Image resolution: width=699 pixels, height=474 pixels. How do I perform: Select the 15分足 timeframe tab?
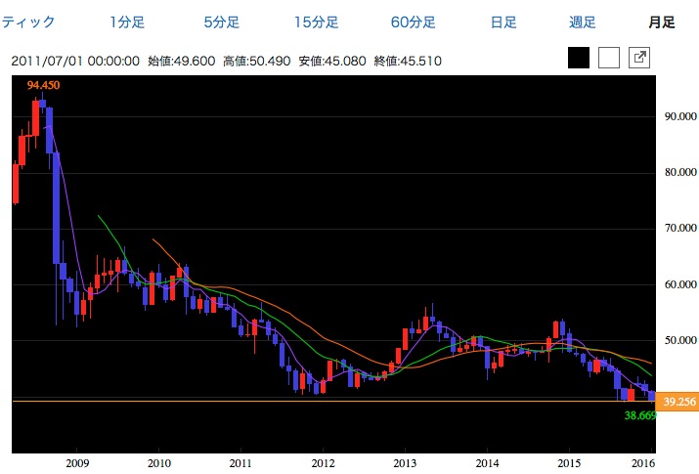click(x=316, y=22)
